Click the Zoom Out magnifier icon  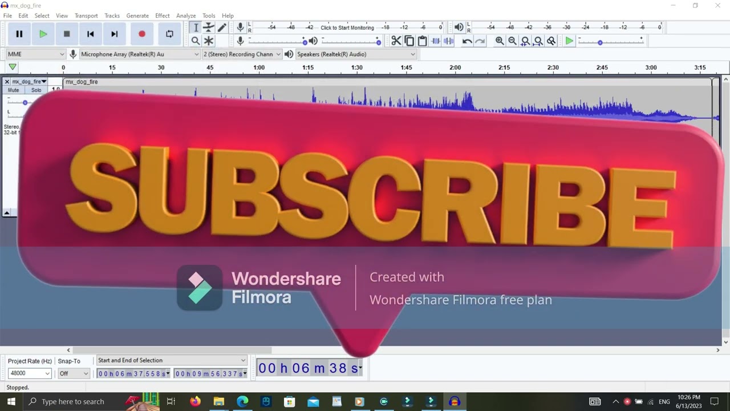coord(512,41)
